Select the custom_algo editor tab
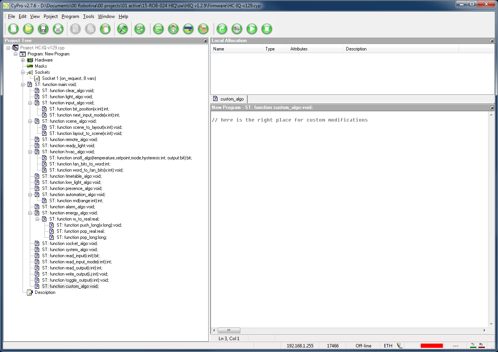 [x=229, y=99]
